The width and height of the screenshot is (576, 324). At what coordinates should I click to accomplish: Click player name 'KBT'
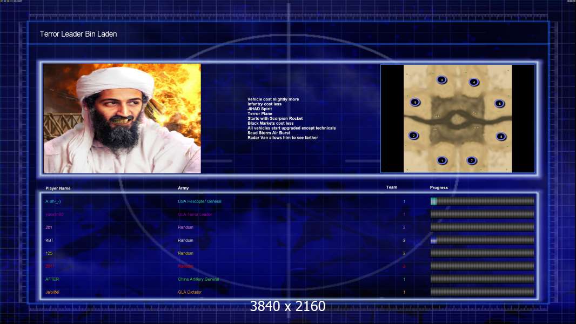(49, 240)
